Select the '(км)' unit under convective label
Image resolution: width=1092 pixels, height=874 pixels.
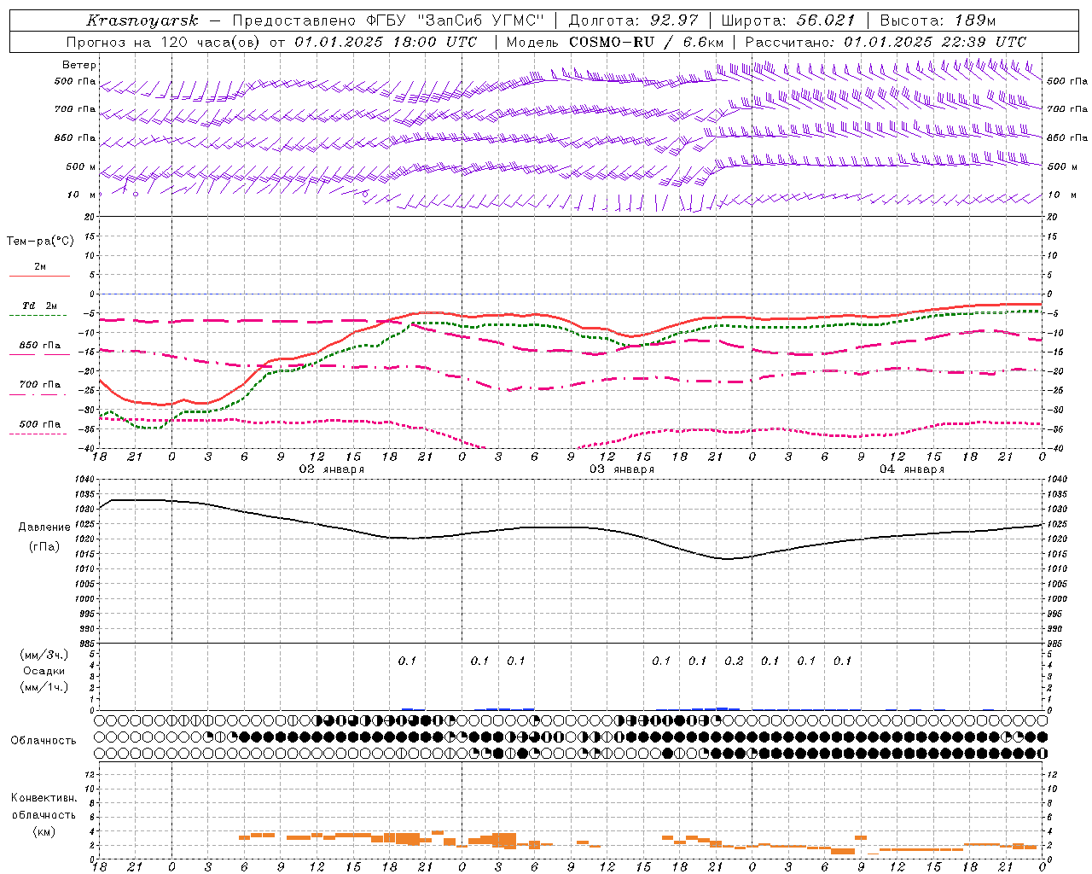point(44,831)
